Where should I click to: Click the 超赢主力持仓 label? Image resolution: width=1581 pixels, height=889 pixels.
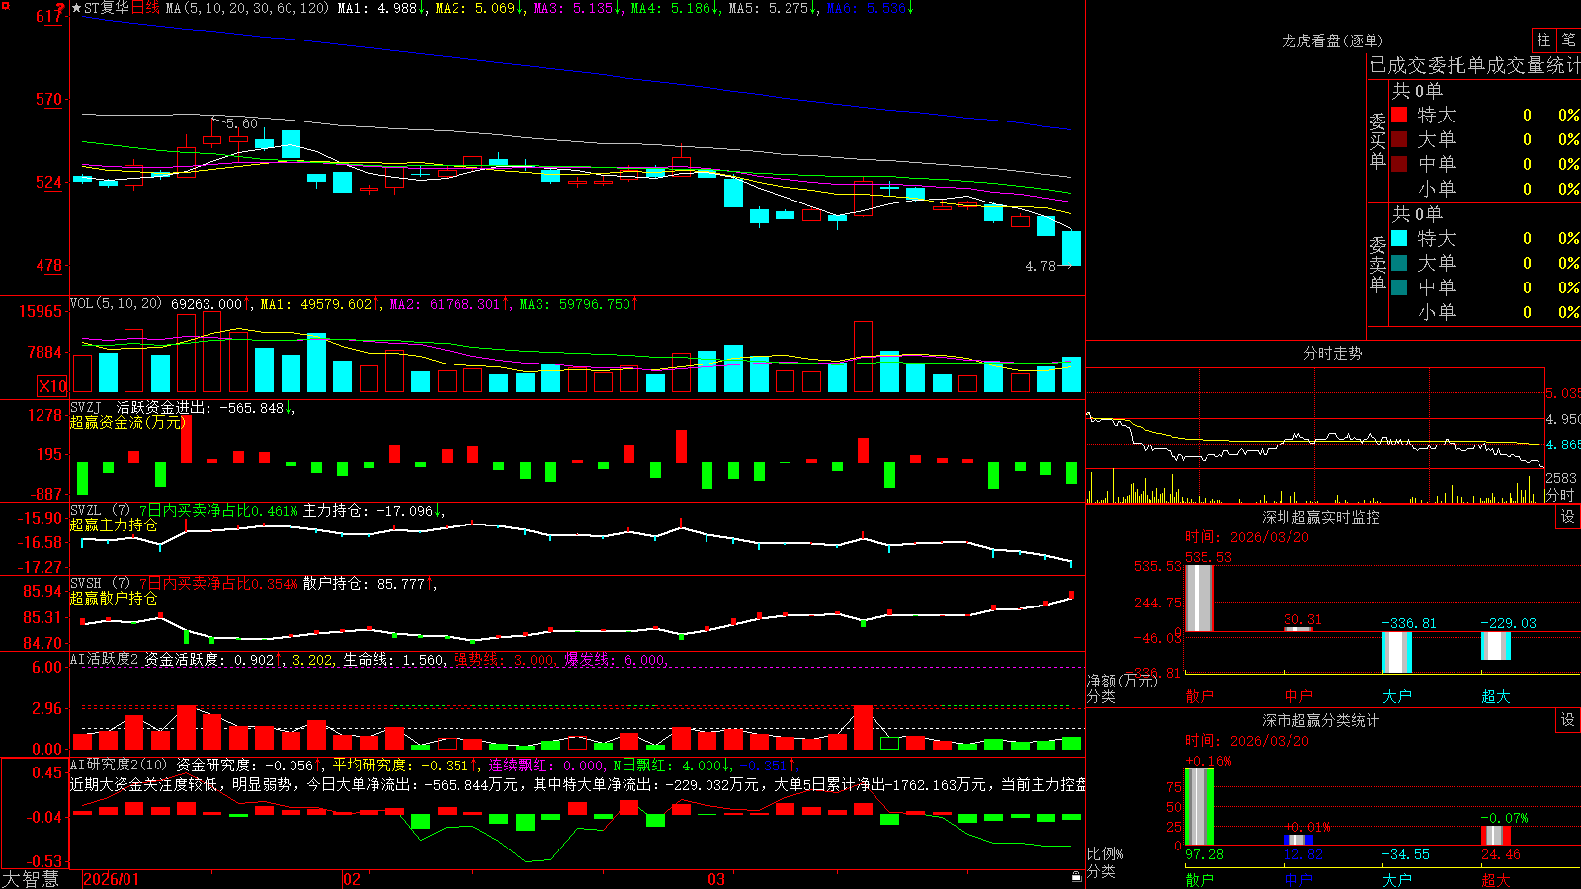(x=114, y=525)
